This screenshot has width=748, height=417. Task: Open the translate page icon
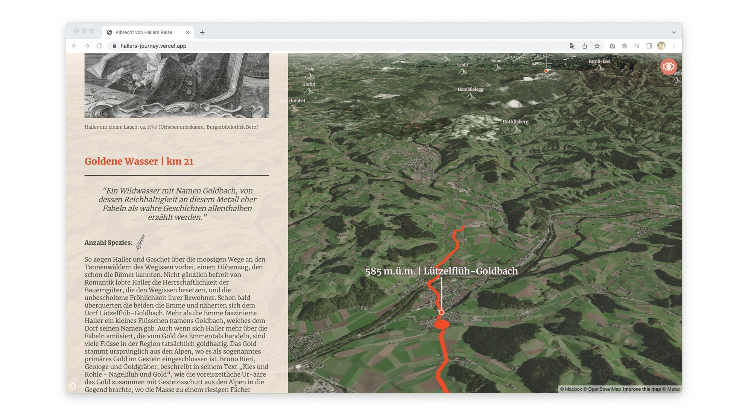(x=572, y=46)
